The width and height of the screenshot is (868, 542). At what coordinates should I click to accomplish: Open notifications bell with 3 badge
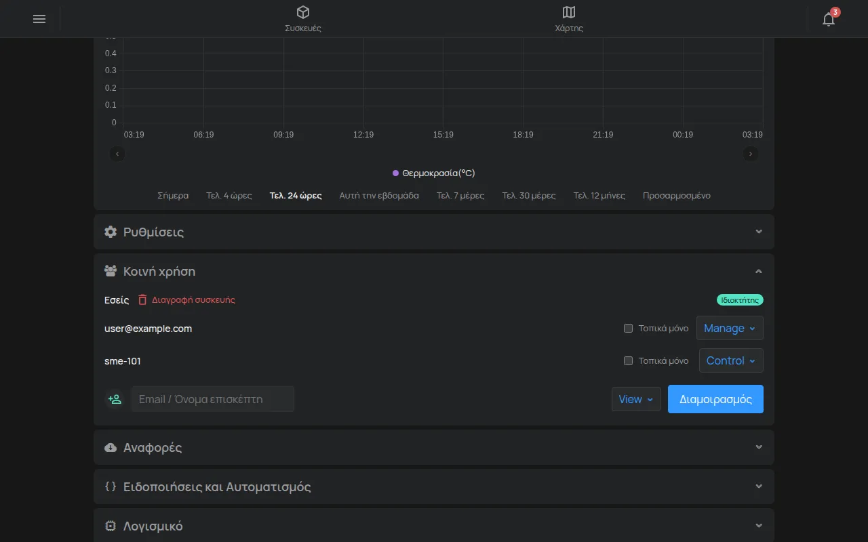(829, 19)
